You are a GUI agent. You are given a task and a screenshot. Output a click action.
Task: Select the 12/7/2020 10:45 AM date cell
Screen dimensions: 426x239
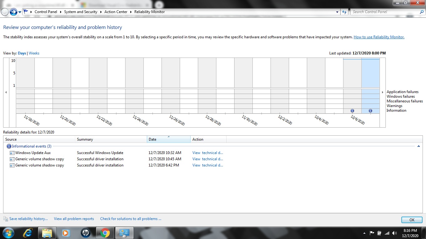coord(165,159)
